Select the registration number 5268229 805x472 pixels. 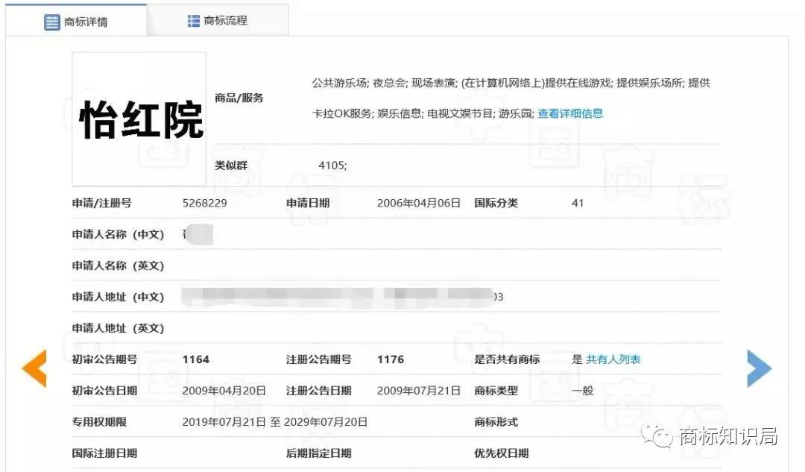[x=205, y=203]
